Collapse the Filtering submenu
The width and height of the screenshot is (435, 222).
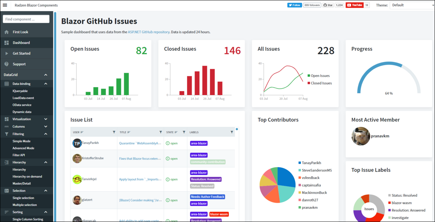pyautogui.click(x=46, y=134)
